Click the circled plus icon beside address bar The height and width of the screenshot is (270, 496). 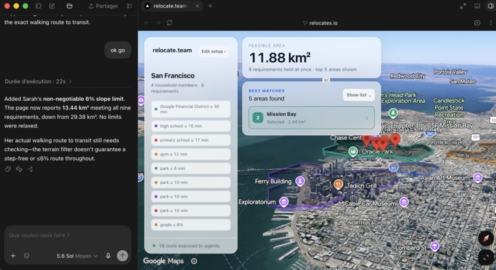point(478,23)
